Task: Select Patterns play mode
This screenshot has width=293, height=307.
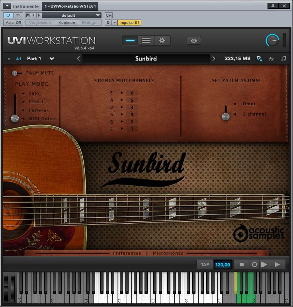Action: tap(39, 110)
